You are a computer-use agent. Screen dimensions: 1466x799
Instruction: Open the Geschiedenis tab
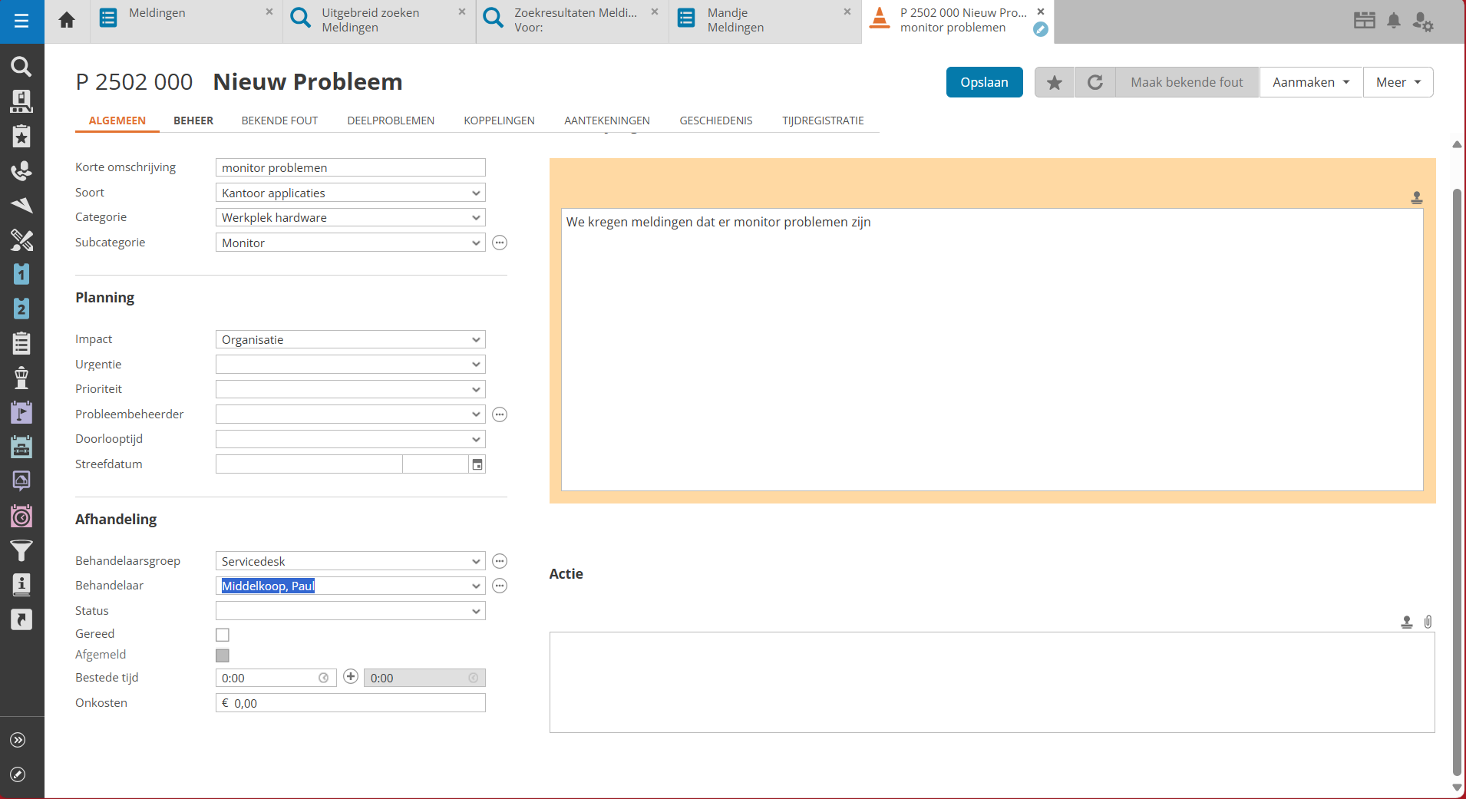[715, 121]
